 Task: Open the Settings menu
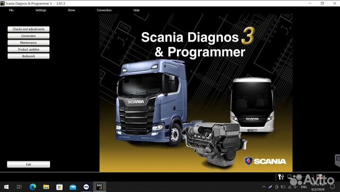[41, 10]
